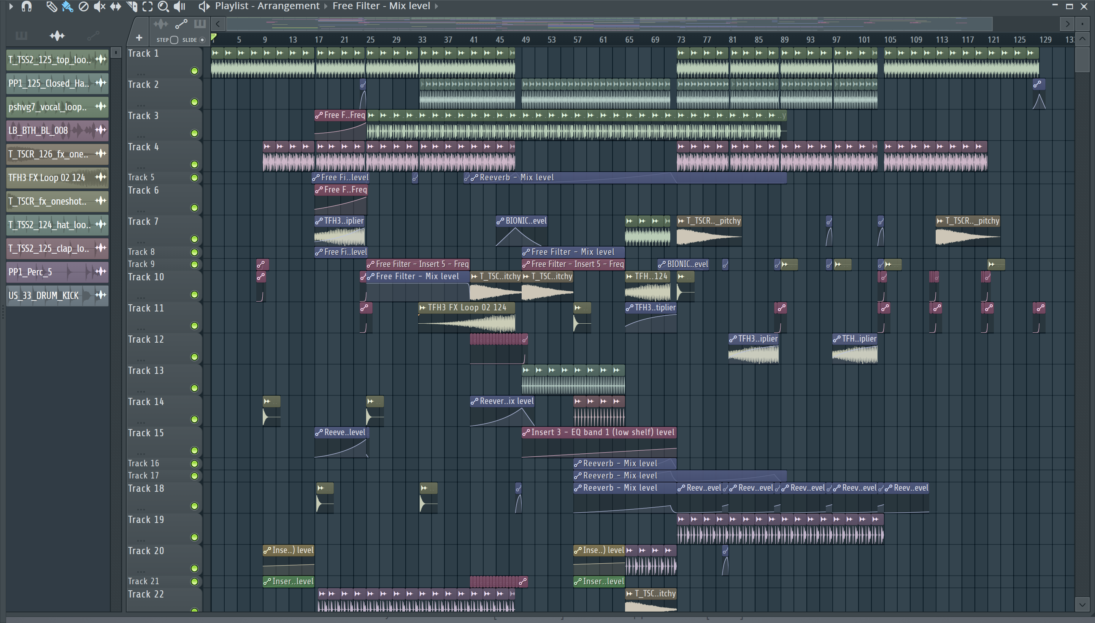Show automation clips in the picker panel

tap(93, 35)
